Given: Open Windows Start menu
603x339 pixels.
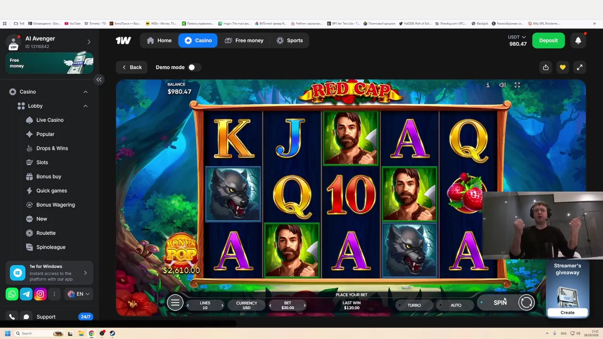Looking at the screenshot, I should [x=8, y=333].
